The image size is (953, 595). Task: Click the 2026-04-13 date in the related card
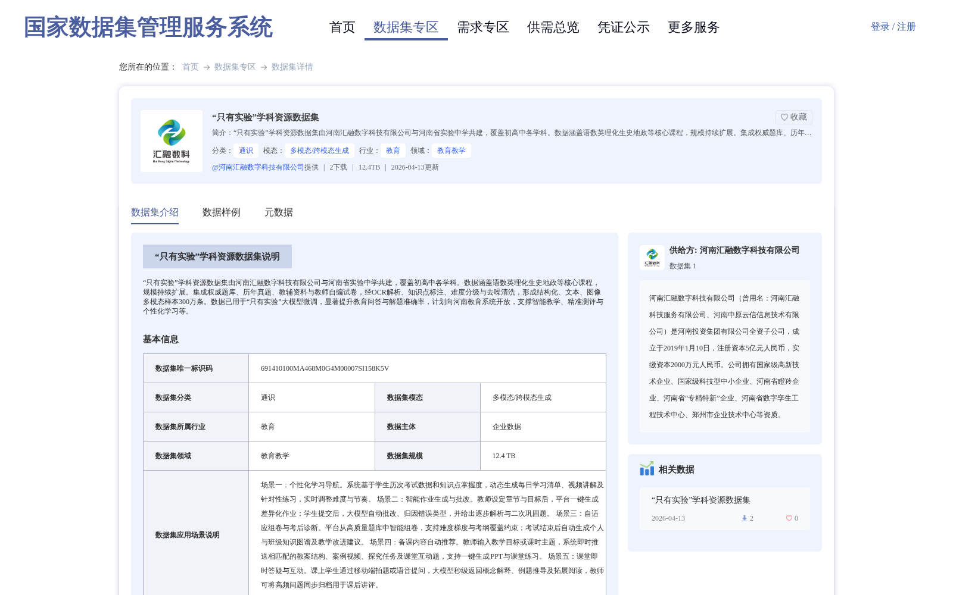pos(668,518)
